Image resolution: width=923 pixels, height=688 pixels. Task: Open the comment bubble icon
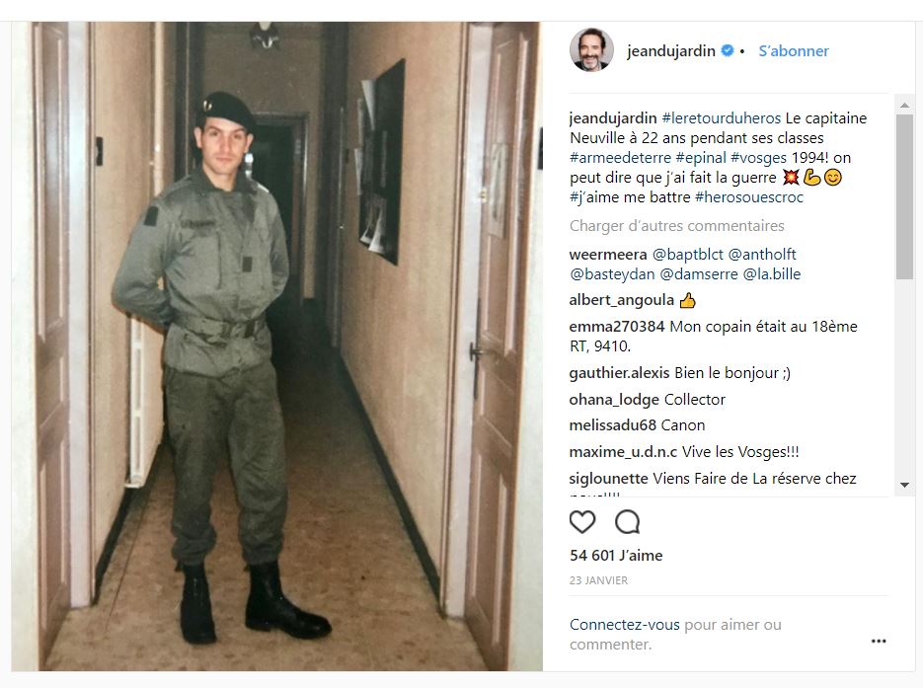(627, 521)
